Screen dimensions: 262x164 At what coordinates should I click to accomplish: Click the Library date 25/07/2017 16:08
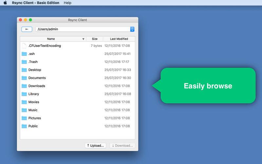pos(118,94)
